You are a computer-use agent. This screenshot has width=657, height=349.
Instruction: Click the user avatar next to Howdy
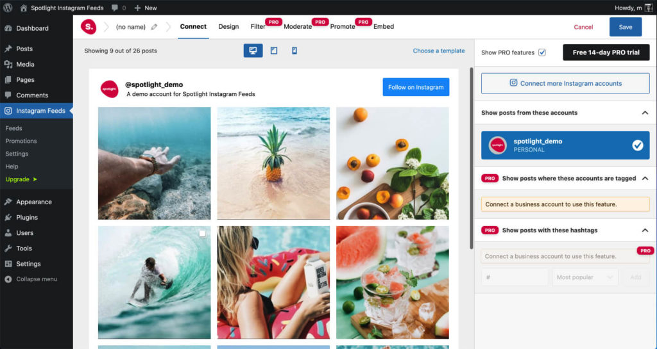click(x=649, y=8)
